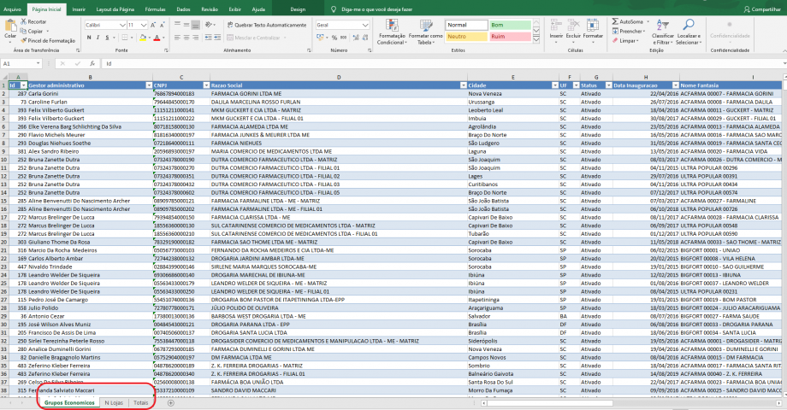Click Pincel de Formatação format painter

50,40
